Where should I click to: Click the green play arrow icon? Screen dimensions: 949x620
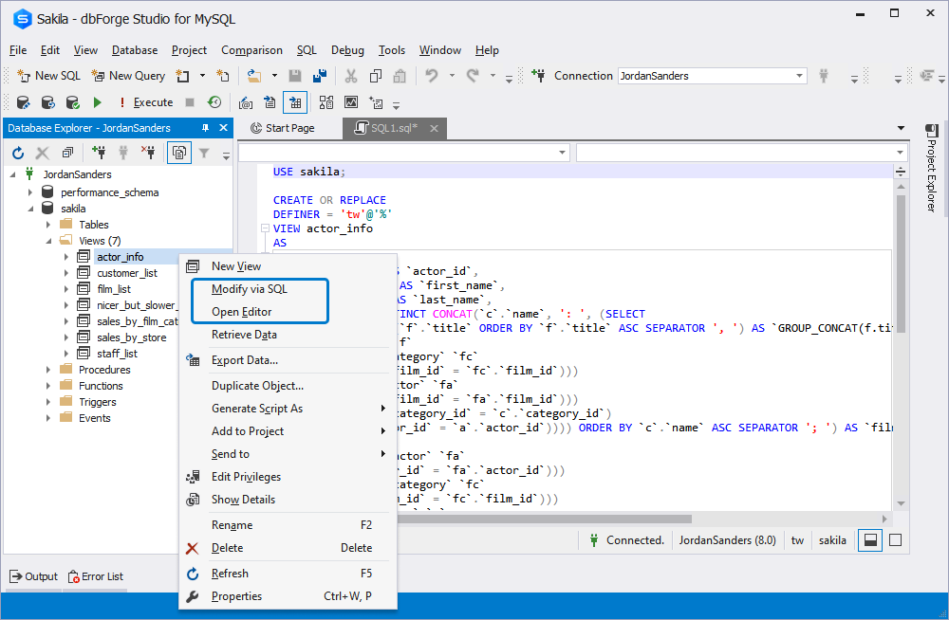click(x=98, y=102)
